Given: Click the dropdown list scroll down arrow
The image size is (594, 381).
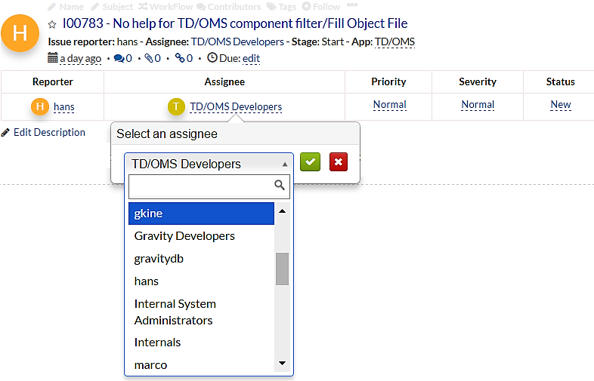Looking at the screenshot, I should [282, 364].
